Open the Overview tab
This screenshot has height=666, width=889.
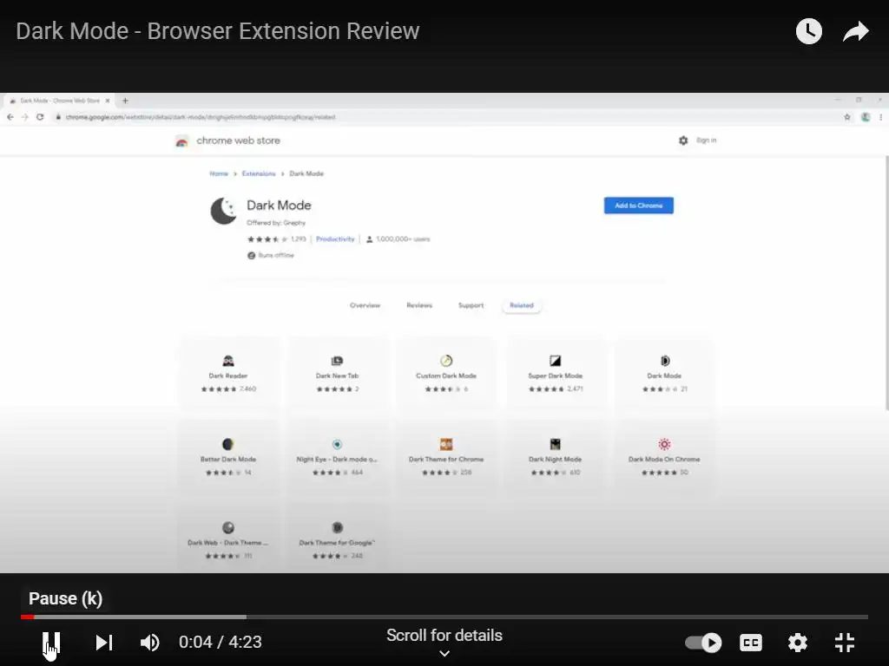[365, 305]
